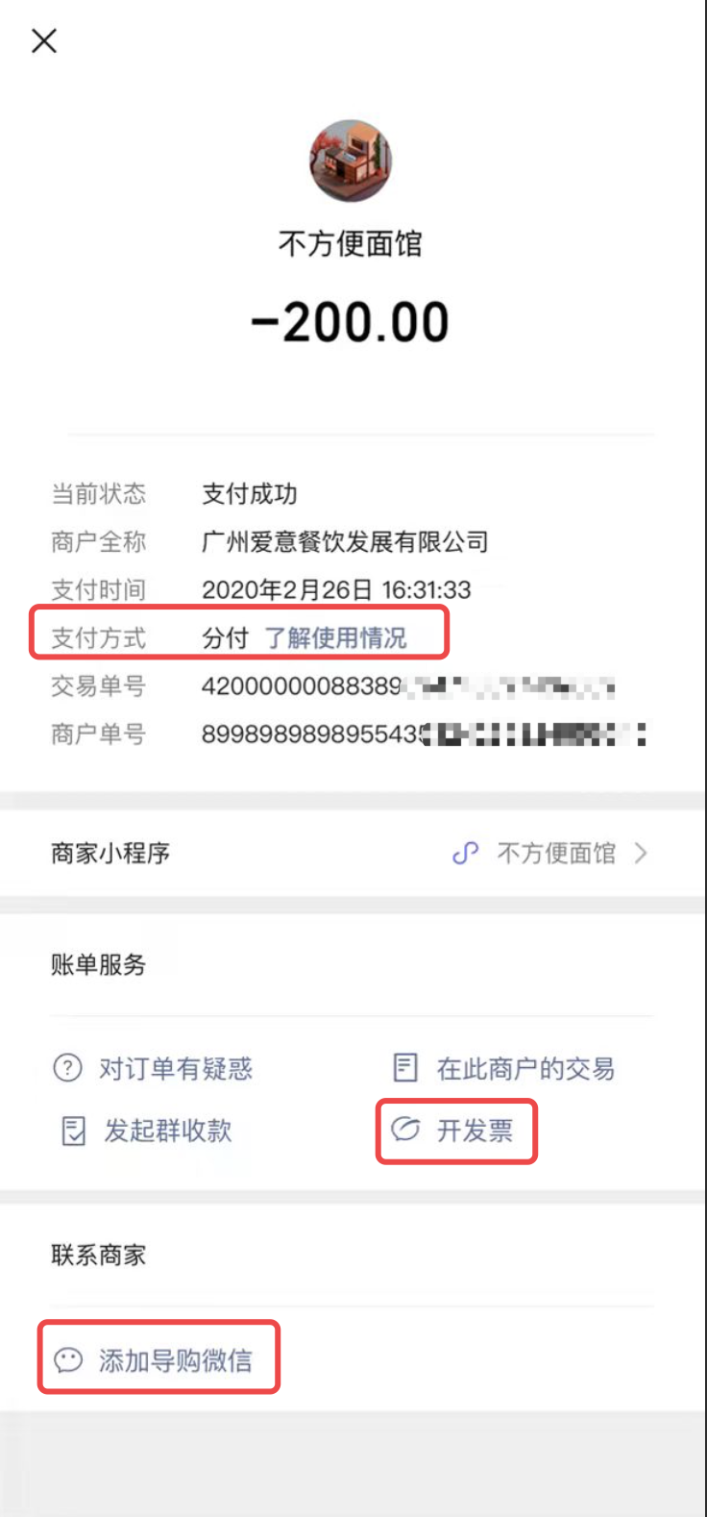Open the 商家小程序 row
Screen dimensions: 707x1517
pos(353,854)
